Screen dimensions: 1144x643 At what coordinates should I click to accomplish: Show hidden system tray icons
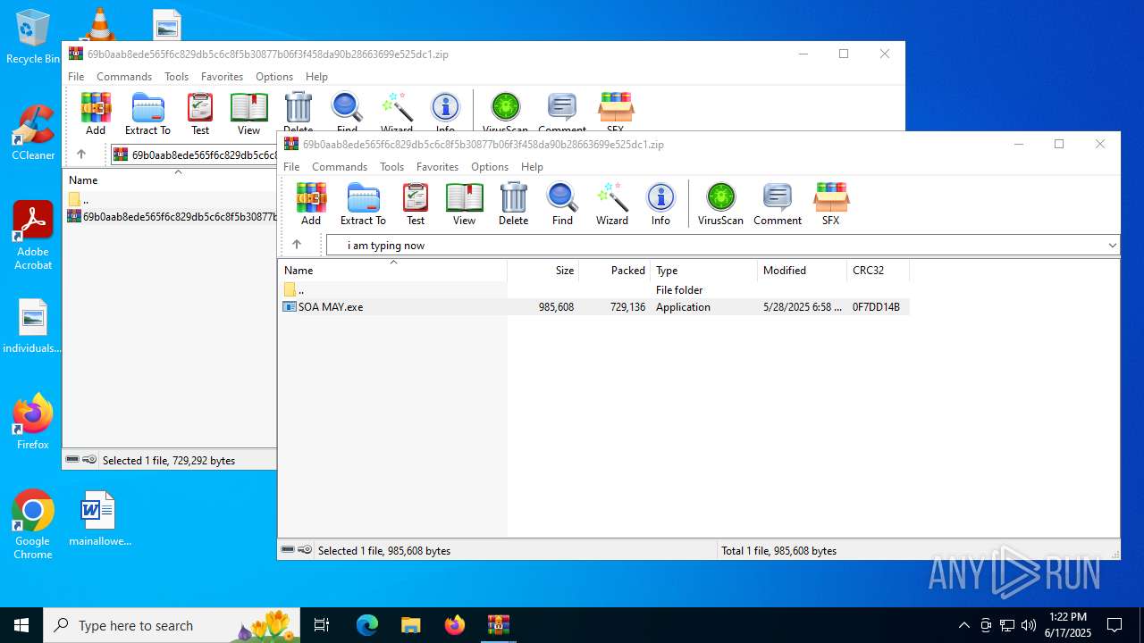click(963, 625)
